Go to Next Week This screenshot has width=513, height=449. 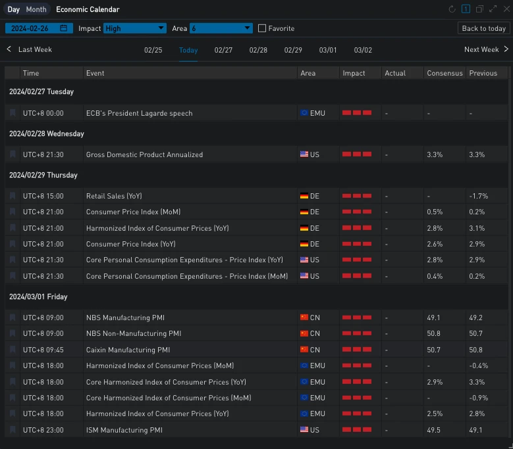[486, 49]
